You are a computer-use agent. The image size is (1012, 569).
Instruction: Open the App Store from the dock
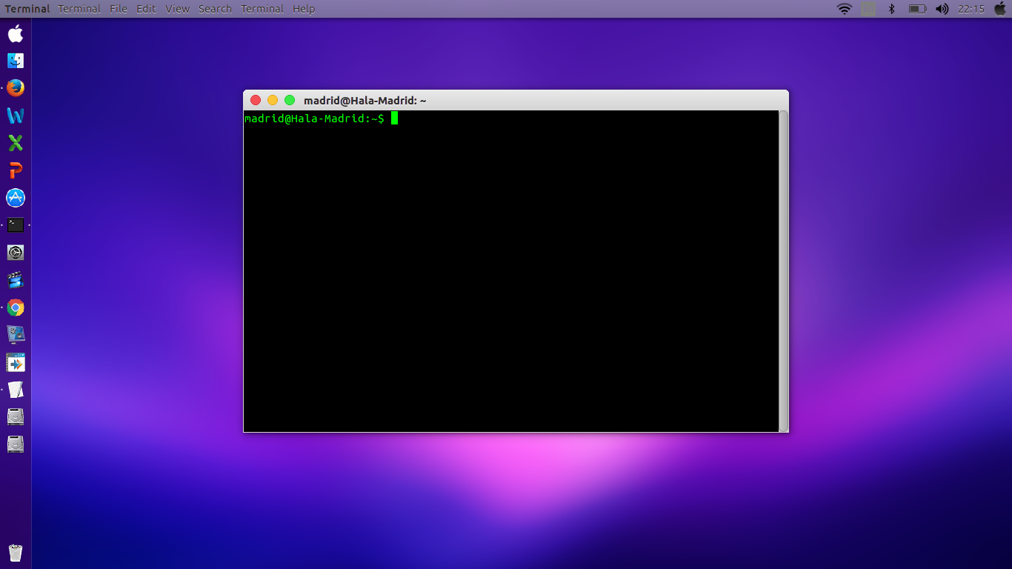[15, 197]
